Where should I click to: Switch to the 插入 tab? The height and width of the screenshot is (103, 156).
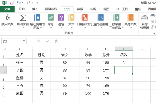[x=35, y=9]
